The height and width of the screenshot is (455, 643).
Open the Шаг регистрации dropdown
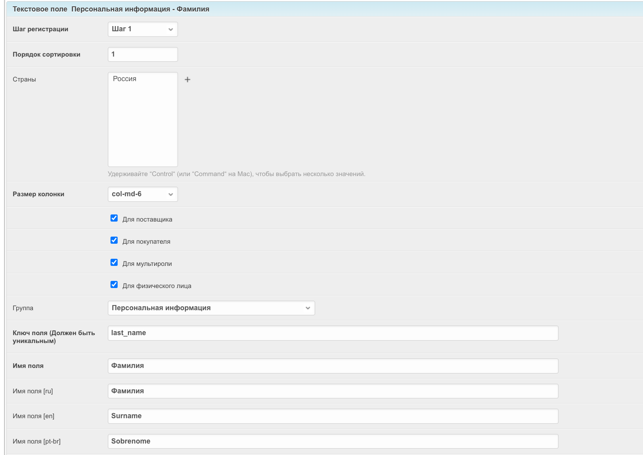[x=143, y=29]
